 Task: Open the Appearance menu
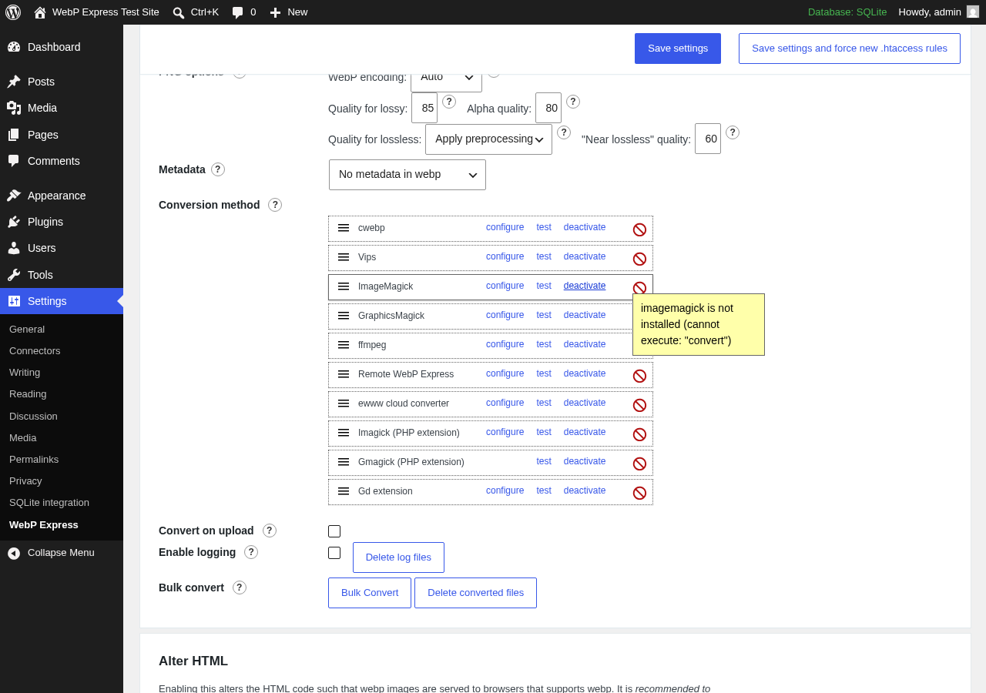(62, 196)
